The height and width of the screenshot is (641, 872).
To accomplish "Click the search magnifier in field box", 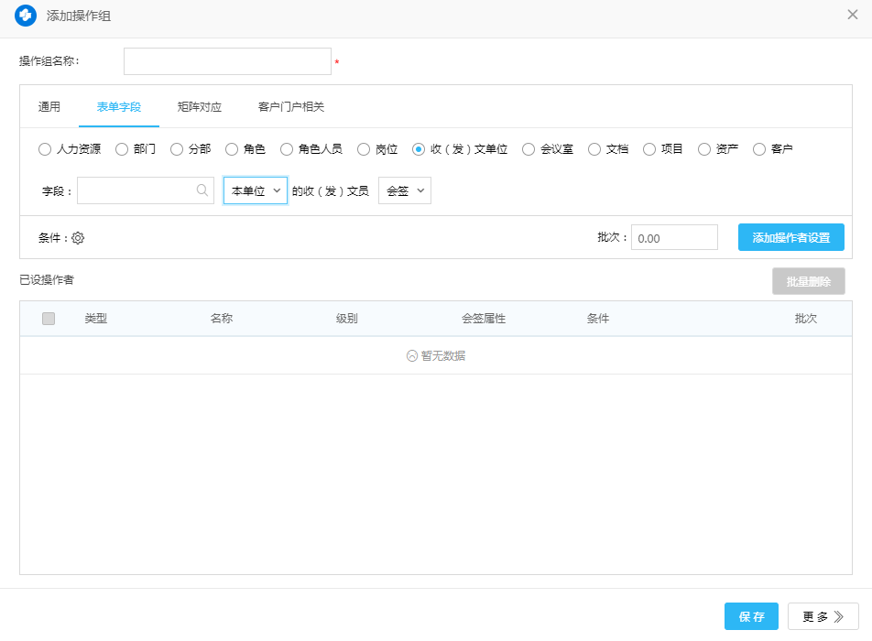I will (202, 190).
